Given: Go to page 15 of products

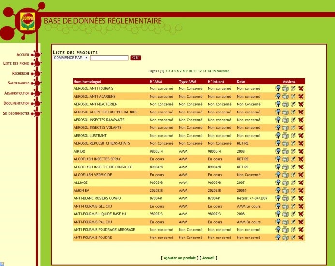Looking at the screenshot, I should 214,71.
